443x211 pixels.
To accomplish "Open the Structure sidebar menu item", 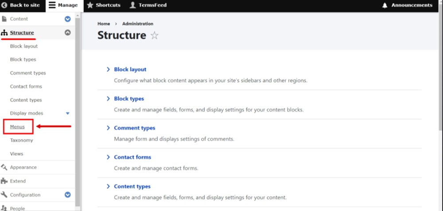I will point(22,33).
